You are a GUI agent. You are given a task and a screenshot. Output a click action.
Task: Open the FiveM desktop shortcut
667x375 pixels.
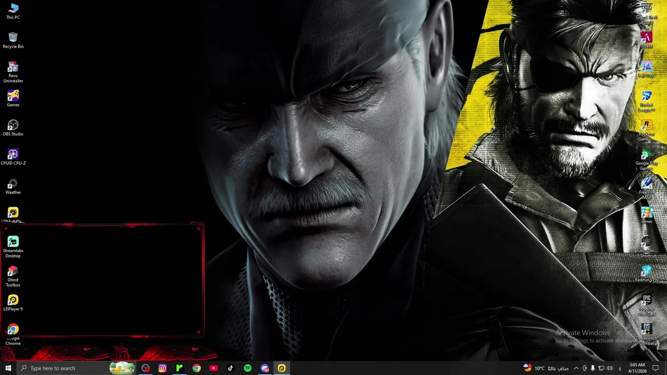(647, 41)
